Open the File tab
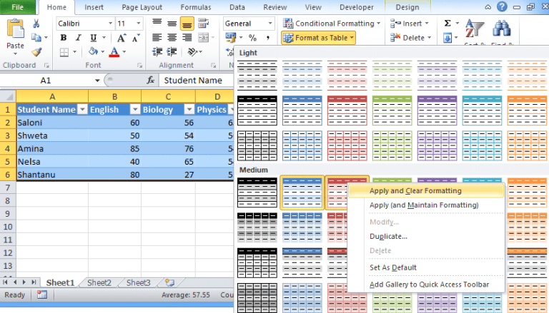 [17, 7]
